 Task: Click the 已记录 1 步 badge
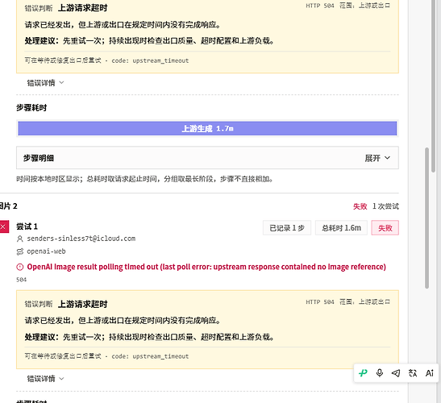click(287, 228)
